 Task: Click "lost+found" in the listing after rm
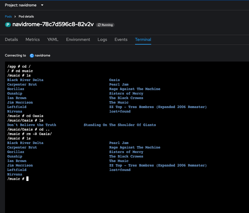pos(120,170)
